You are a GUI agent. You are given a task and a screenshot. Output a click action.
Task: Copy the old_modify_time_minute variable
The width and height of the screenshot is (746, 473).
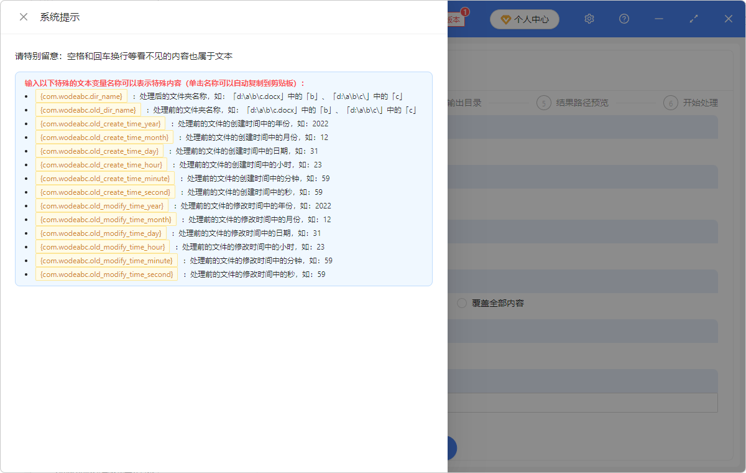(x=106, y=260)
